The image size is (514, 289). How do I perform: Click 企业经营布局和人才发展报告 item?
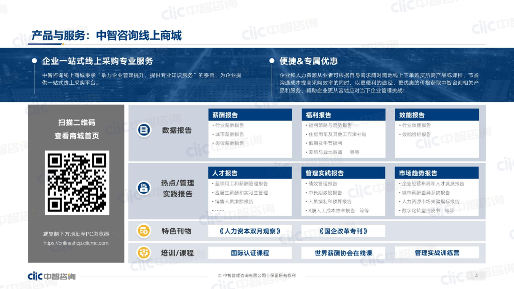click(x=433, y=184)
